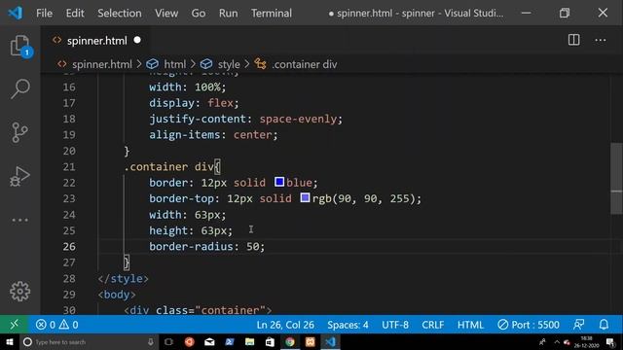This screenshot has height=350, width=623.
Task: Show errors and warnings count panel
Action: [56, 325]
